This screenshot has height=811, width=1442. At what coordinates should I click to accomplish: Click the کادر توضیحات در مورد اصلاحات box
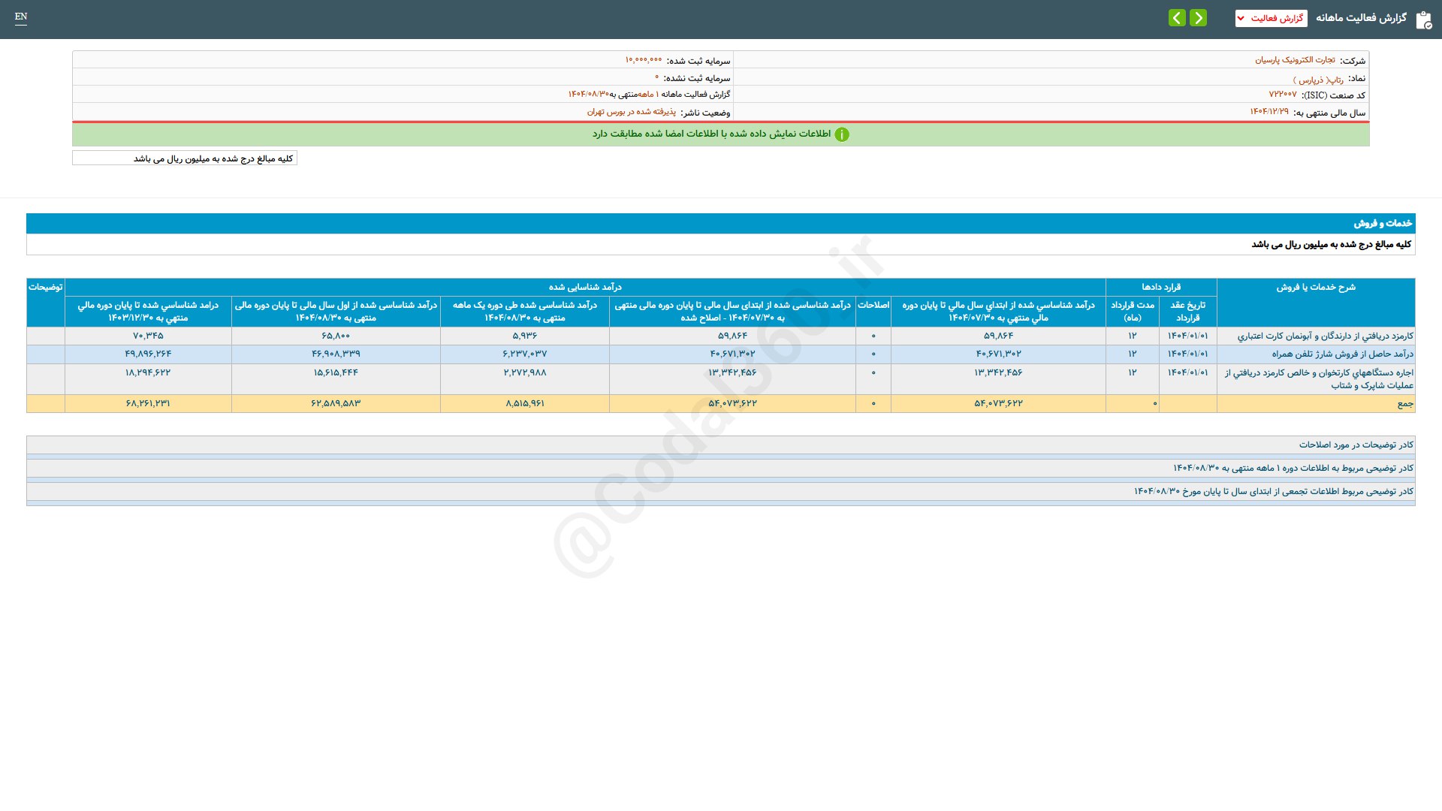click(x=1356, y=445)
